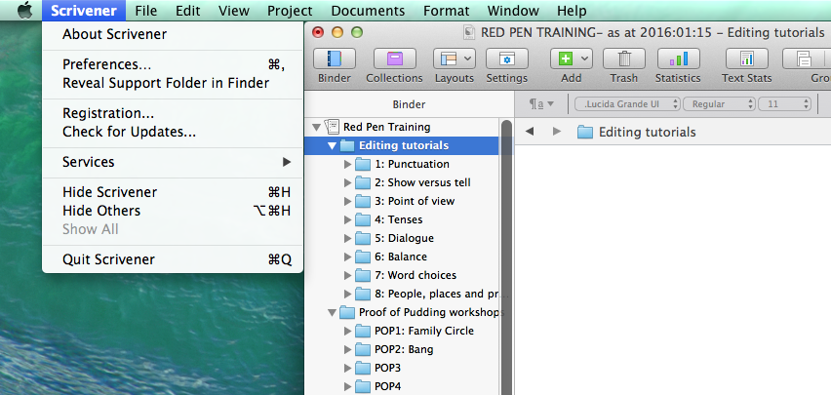Open Collections from the toolbar
Image resolution: width=831 pixels, height=395 pixels.
coord(394,59)
